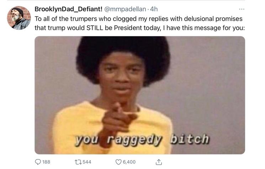
Task: Click the 544 retweets count
Action: tap(87, 162)
